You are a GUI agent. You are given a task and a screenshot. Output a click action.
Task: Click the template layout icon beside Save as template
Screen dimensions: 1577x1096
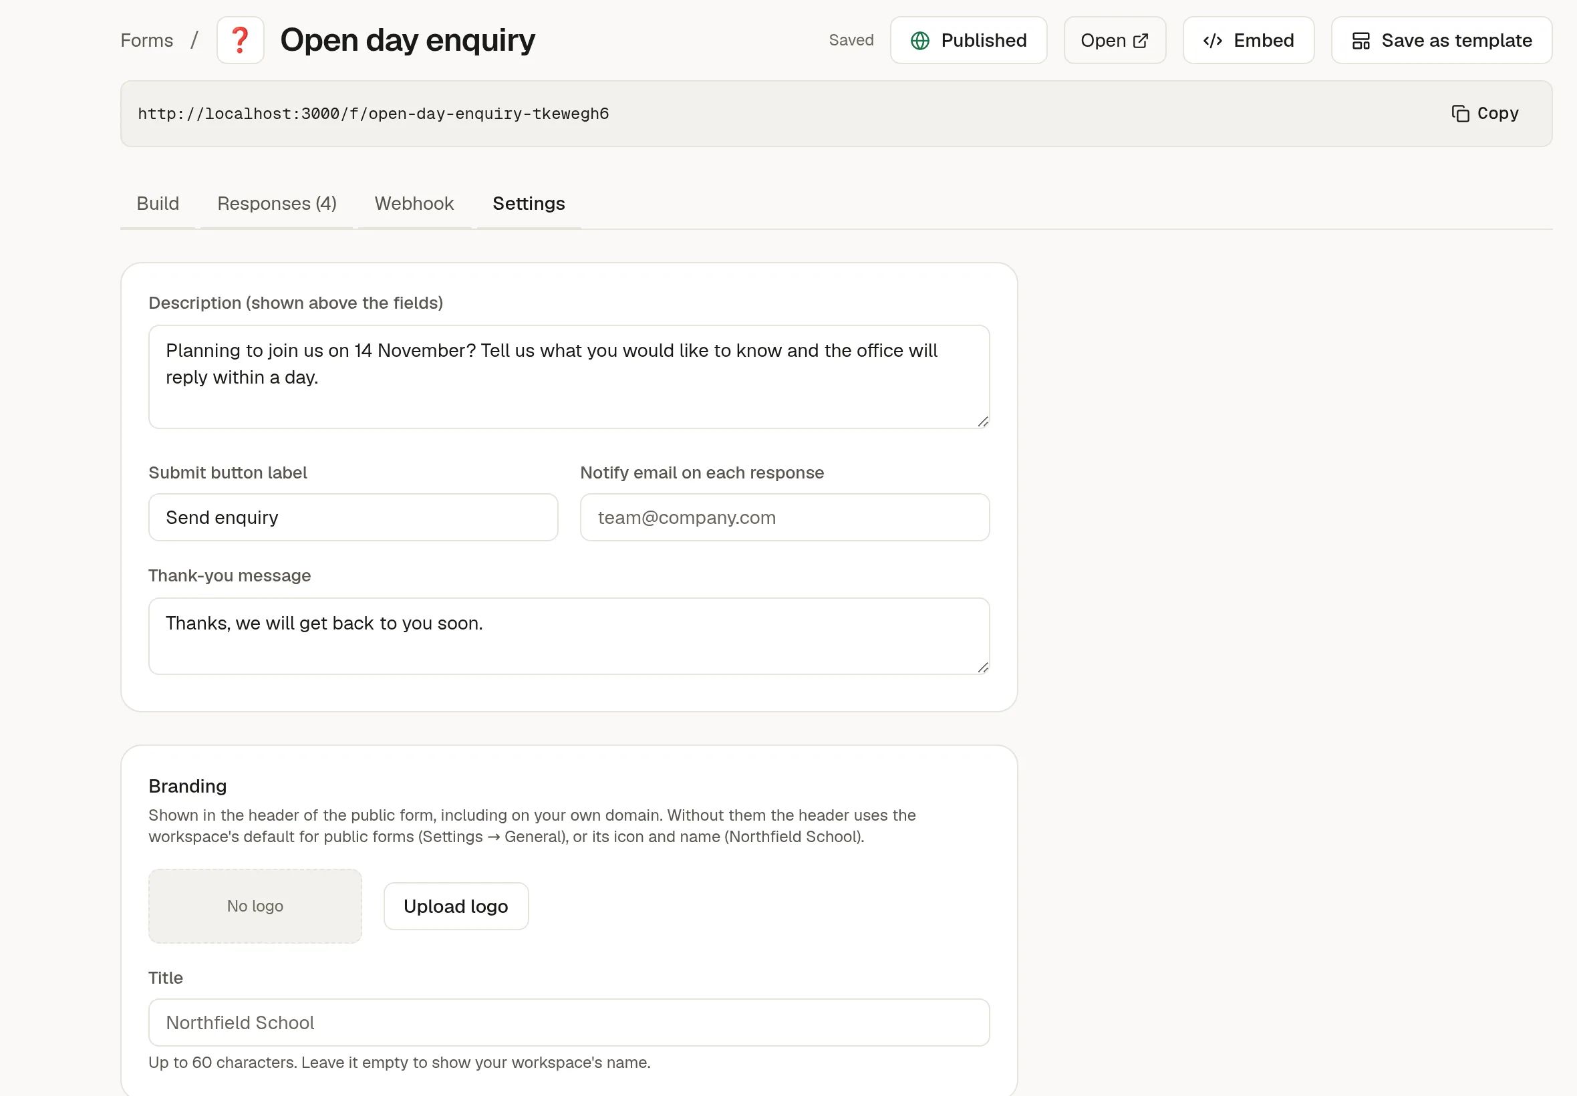1360,41
